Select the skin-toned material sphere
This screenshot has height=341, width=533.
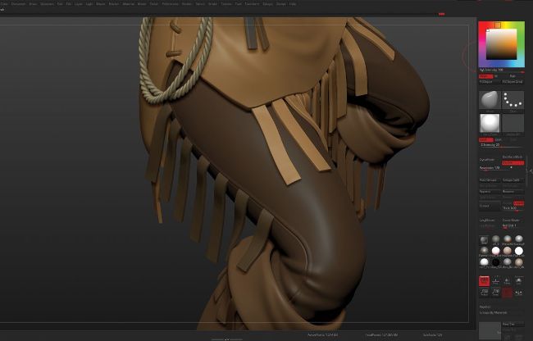click(x=507, y=251)
